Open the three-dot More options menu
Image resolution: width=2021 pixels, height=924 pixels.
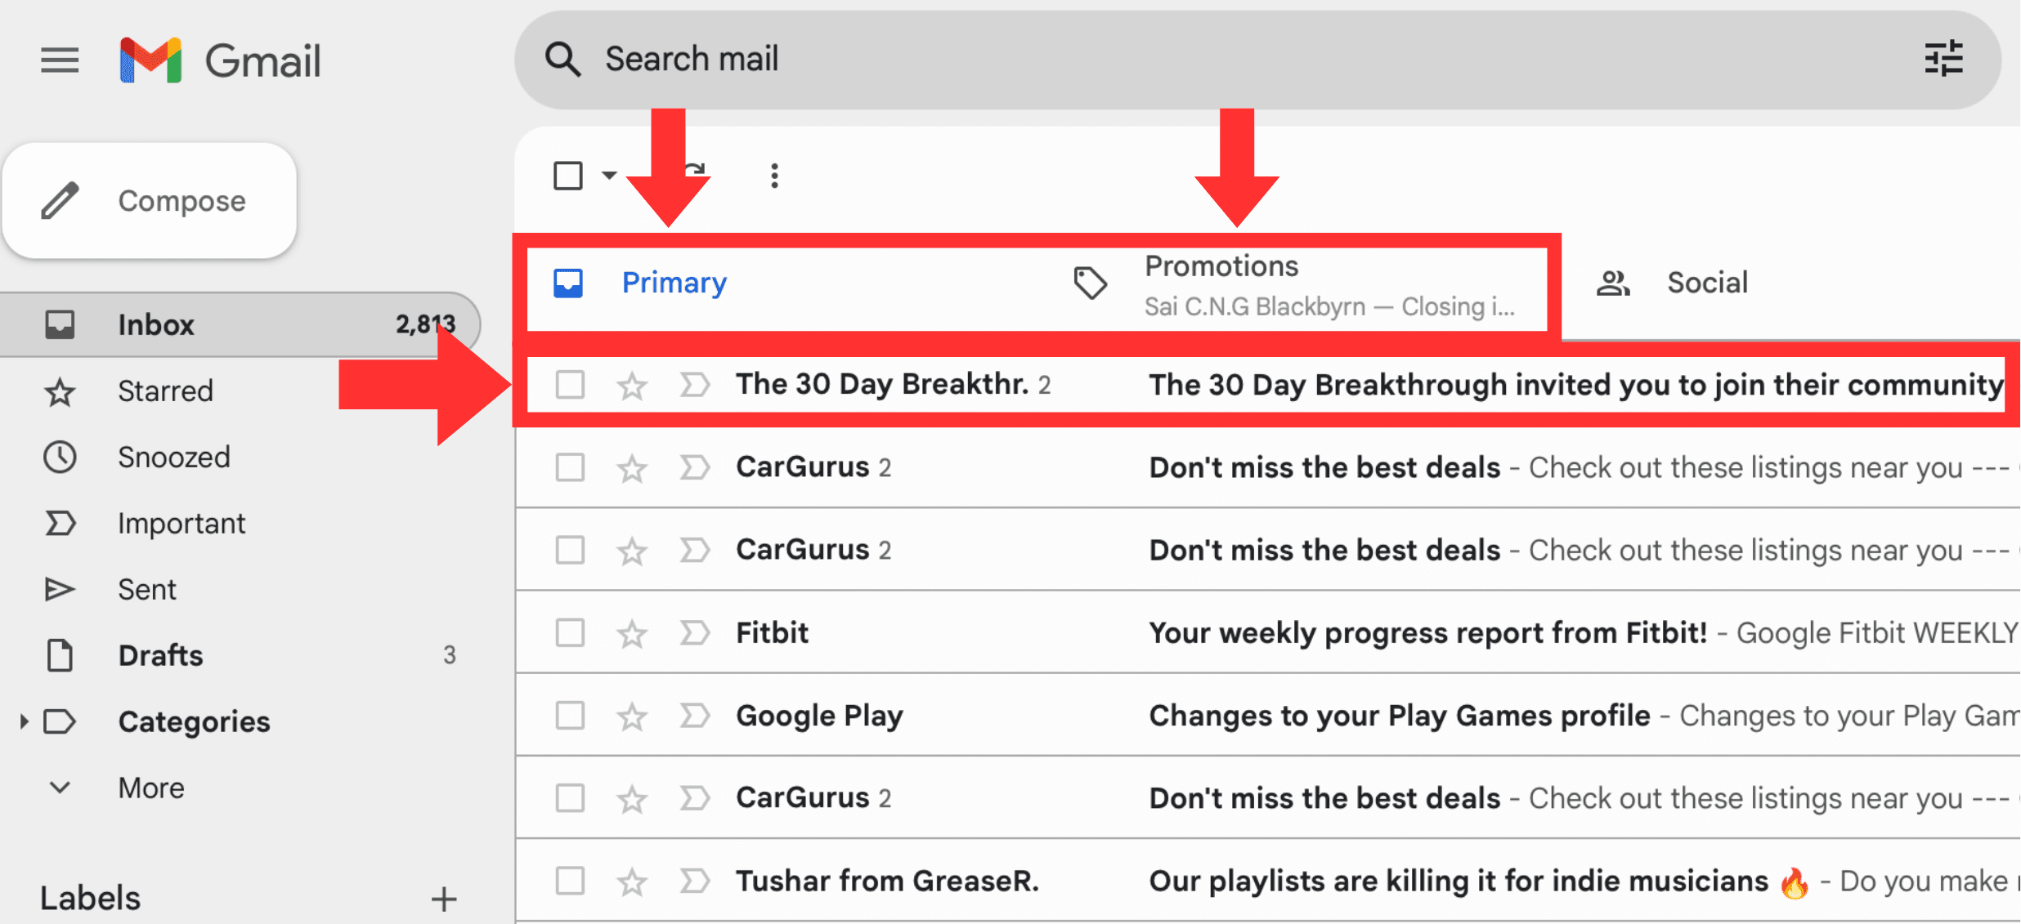pyautogui.click(x=774, y=176)
